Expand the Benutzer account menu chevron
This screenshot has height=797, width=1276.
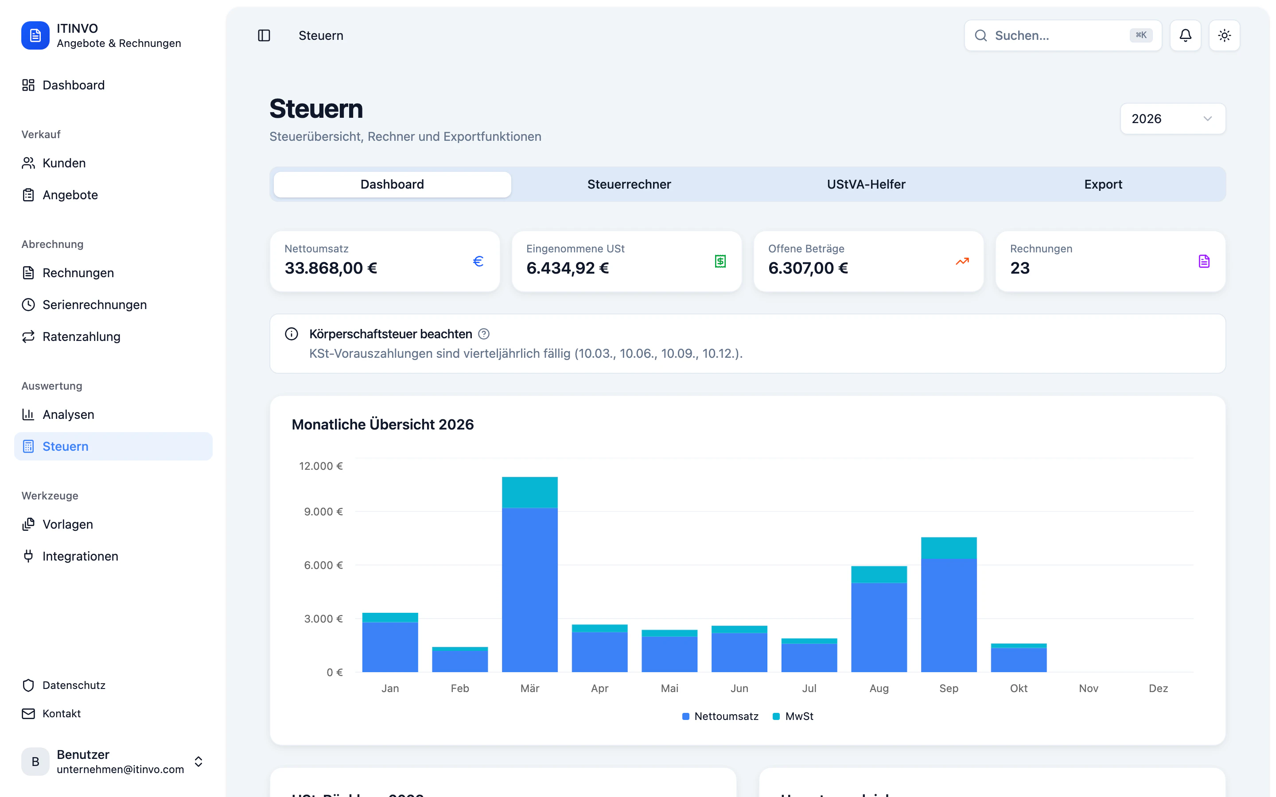point(198,762)
